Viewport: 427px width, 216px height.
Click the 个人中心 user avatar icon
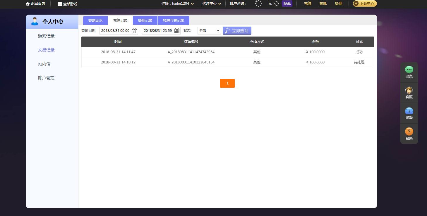coord(35,21)
